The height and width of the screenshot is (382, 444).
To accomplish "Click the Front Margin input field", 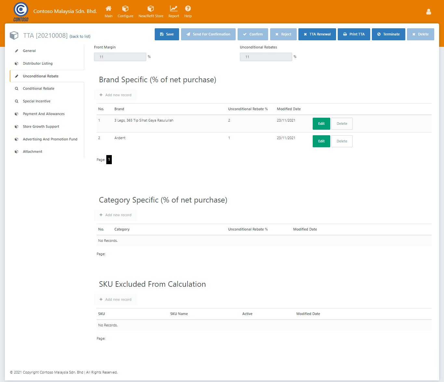I will coord(120,57).
